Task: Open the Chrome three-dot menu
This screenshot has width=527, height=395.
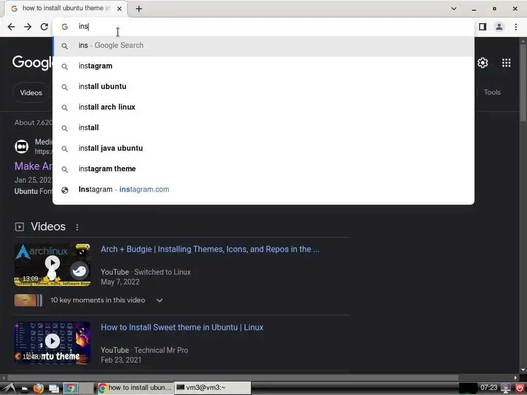Action: click(516, 27)
